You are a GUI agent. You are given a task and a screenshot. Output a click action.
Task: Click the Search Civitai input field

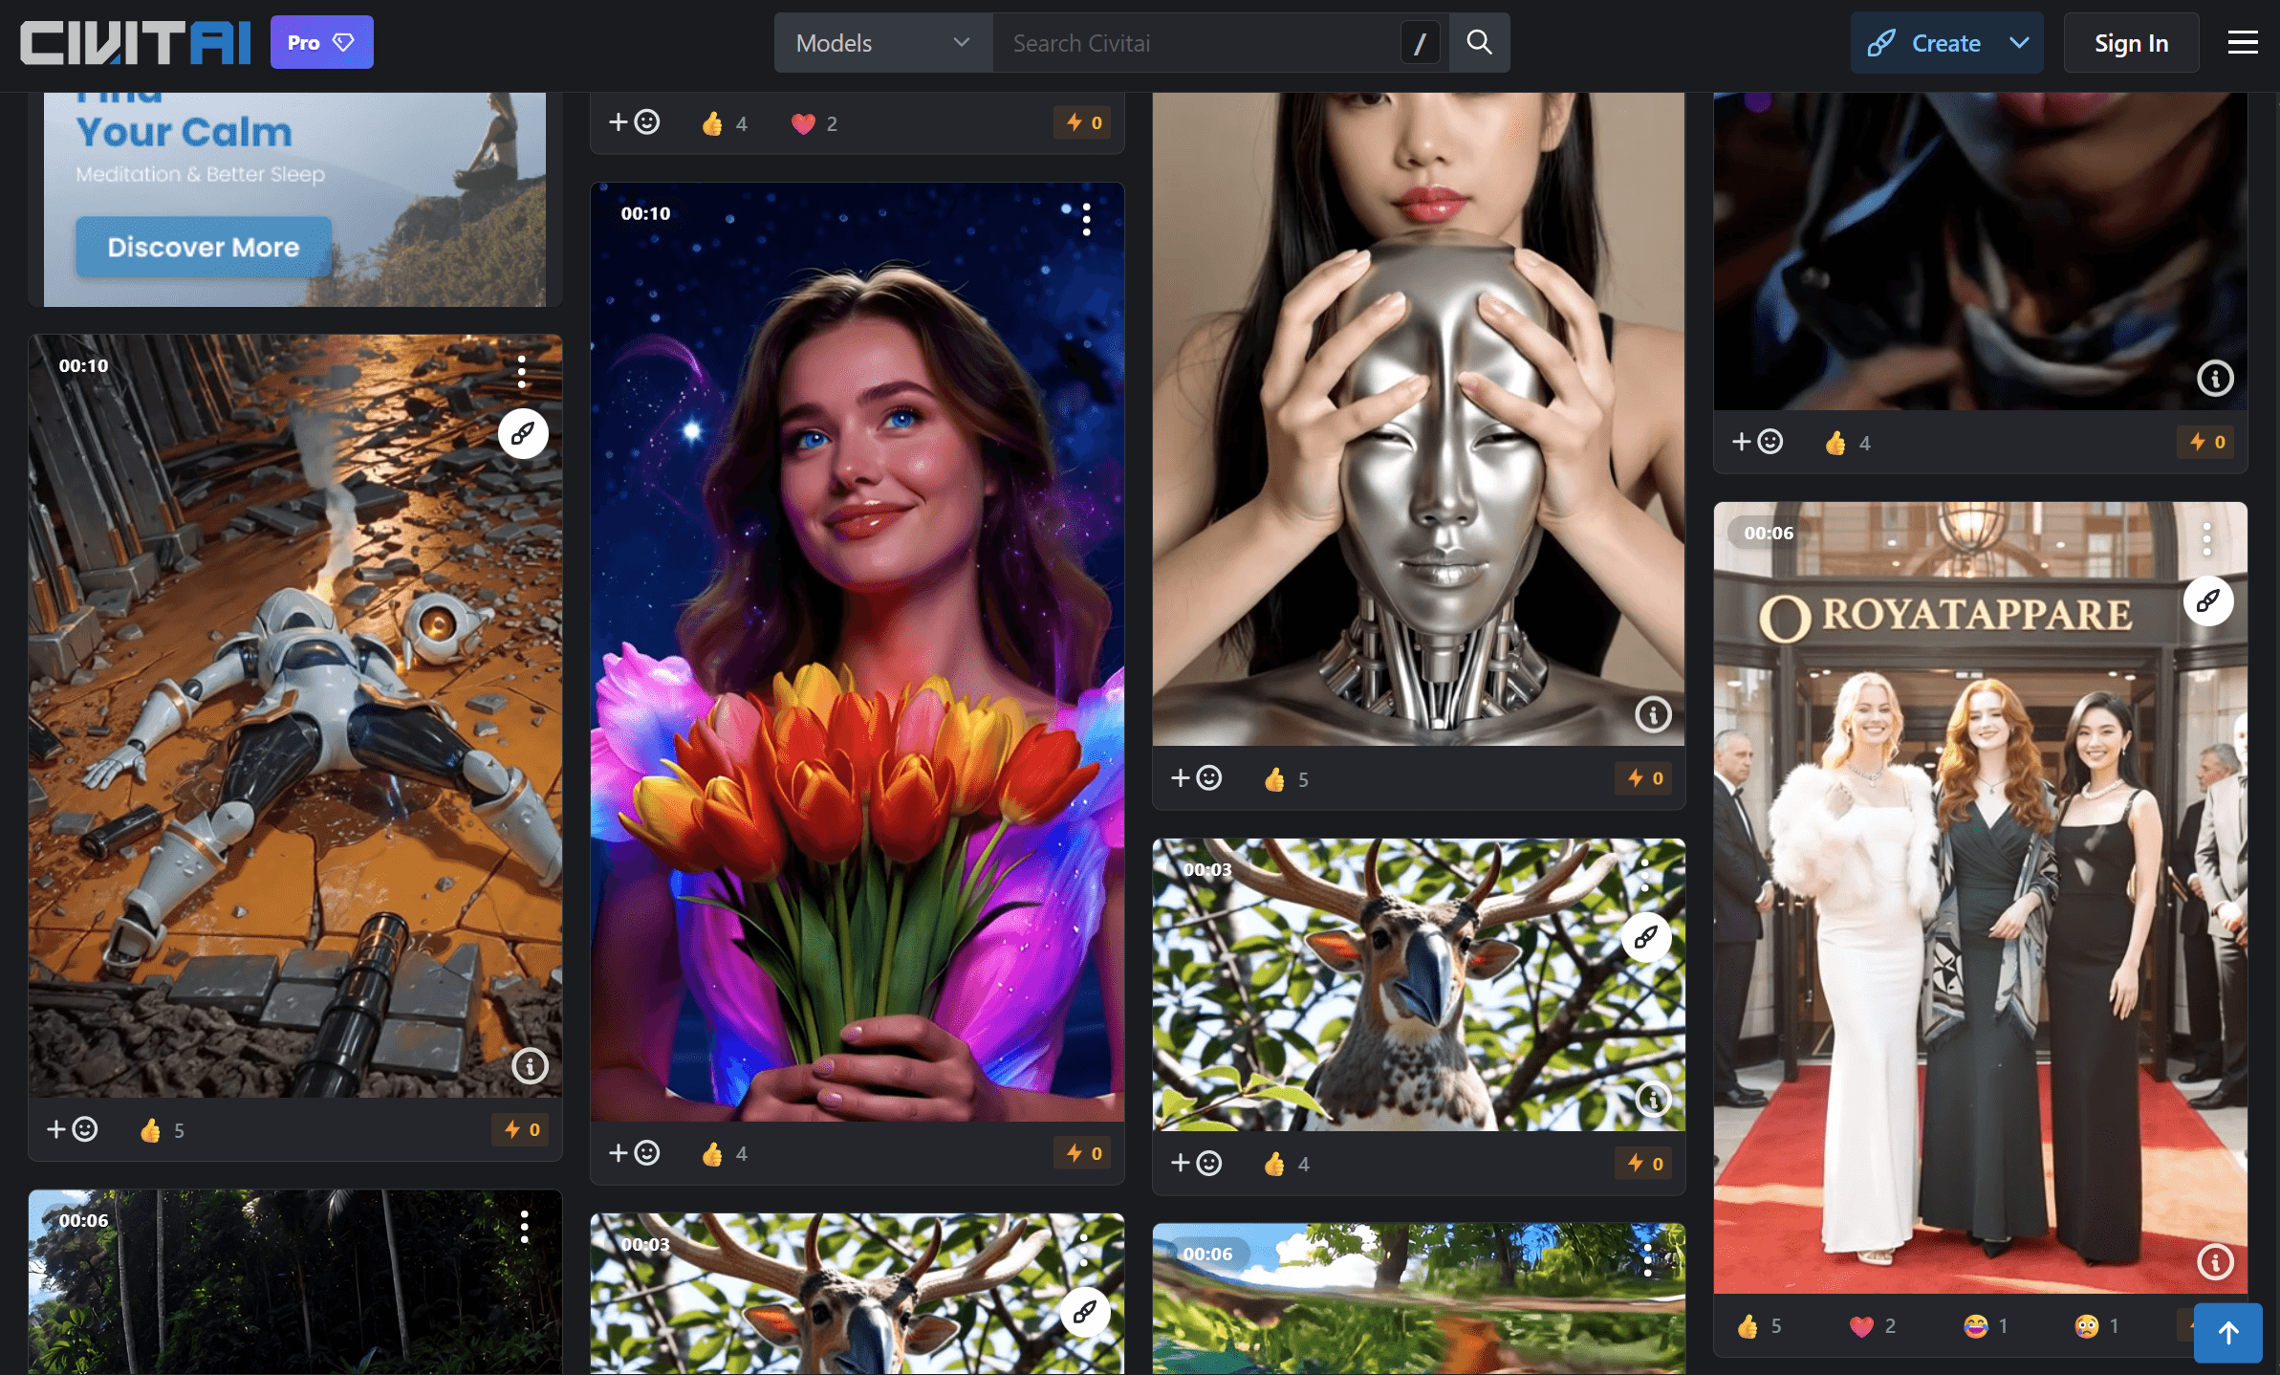coord(1195,43)
